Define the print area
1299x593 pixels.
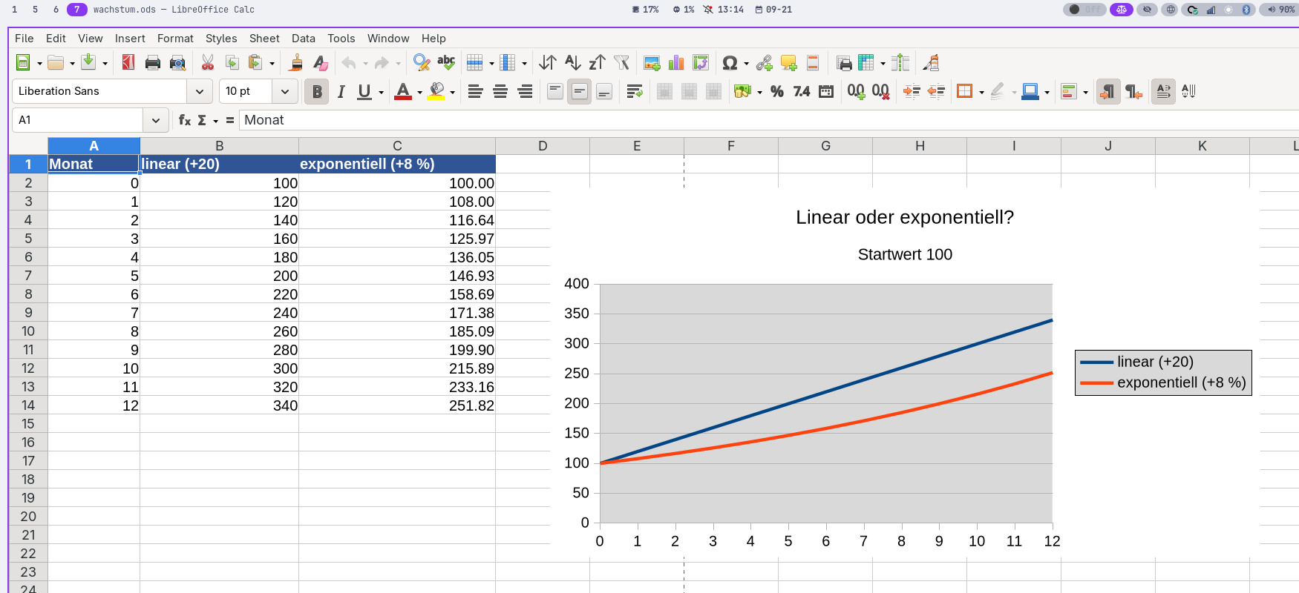coord(844,63)
